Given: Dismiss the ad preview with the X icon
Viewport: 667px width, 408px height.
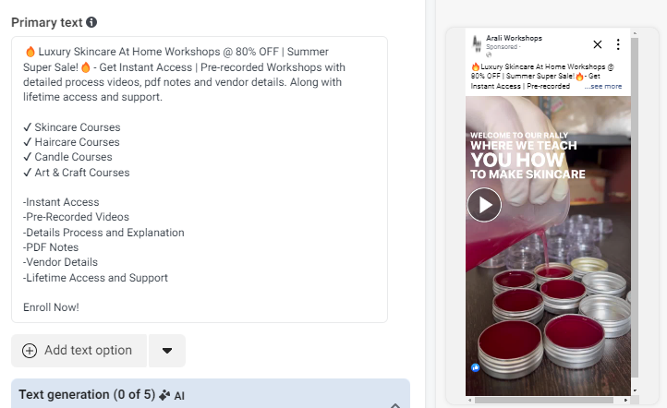Looking at the screenshot, I should (x=597, y=44).
